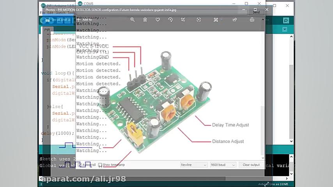The height and width of the screenshot is (187, 333).
Task: Maximize the COM5 serial monitor window
Action: pyautogui.click(x=246, y=4)
